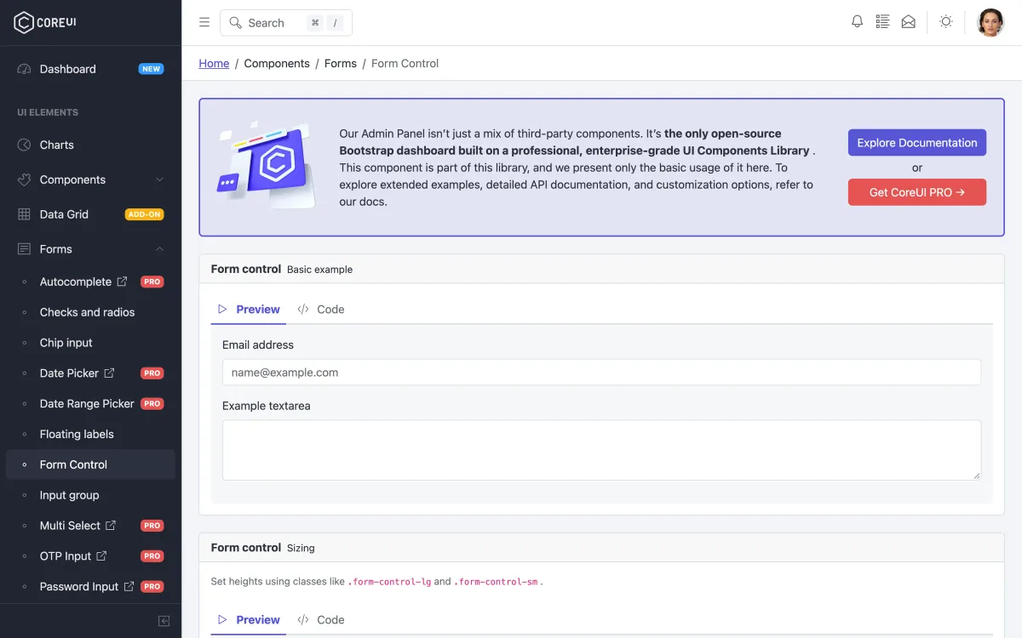This screenshot has height=638, width=1022.
Task: Click the Explore Documentation button
Action: tap(917, 143)
